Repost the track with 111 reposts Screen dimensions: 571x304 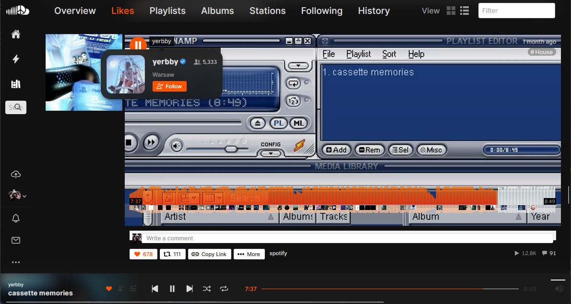[173, 254]
